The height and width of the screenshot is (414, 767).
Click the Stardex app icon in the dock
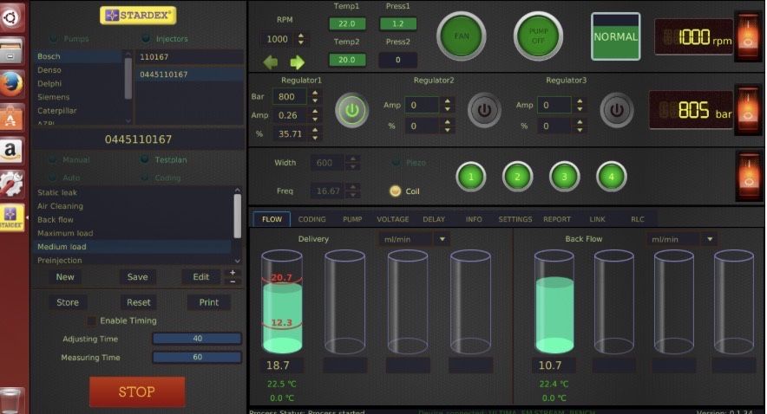pos(11,217)
